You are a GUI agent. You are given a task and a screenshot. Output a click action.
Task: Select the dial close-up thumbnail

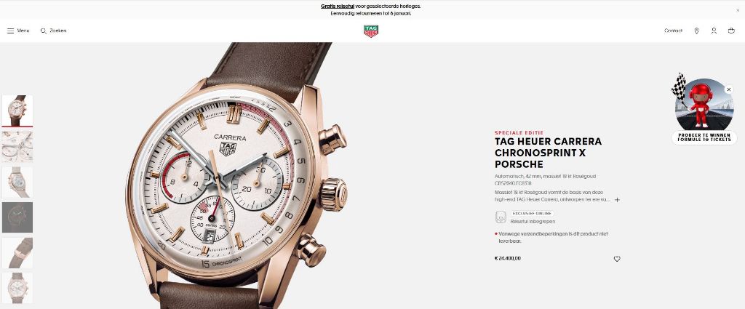[17, 147]
